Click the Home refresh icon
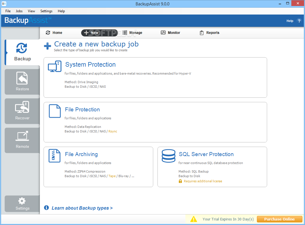The width and height of the screenshot is (305, 225). coord(48,33)
